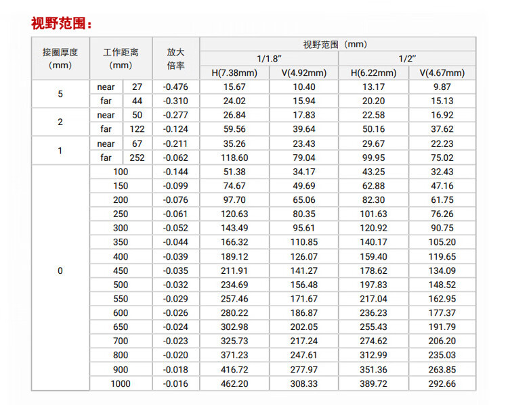Select magnification value -0.144
This screenshot has height=405, width=508.
(175, 172)
